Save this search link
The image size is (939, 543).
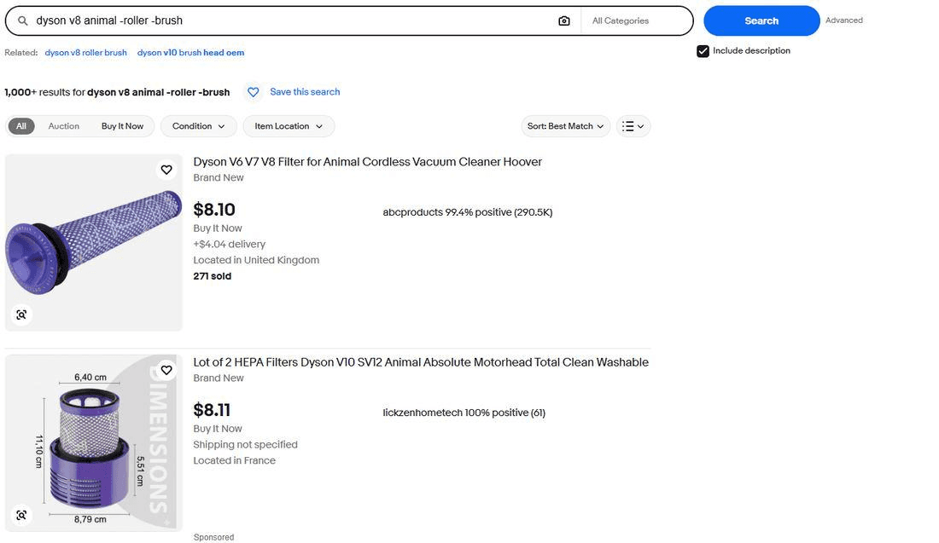point(305,92)
